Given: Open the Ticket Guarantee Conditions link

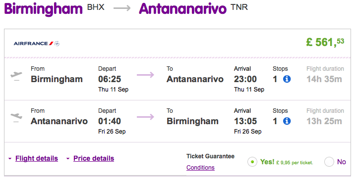Looking at the screenshot, I should 200,168.
